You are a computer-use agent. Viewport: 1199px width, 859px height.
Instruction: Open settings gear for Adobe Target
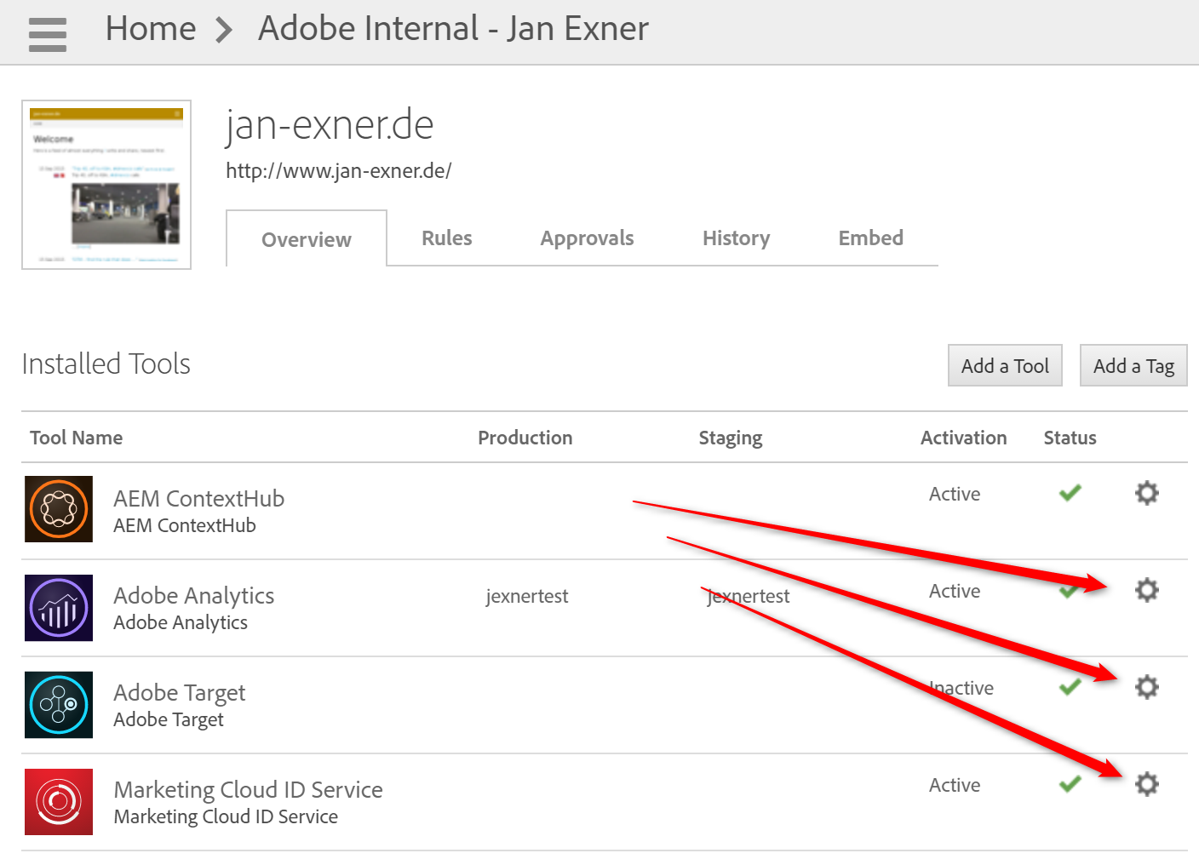click(1146, 687)
